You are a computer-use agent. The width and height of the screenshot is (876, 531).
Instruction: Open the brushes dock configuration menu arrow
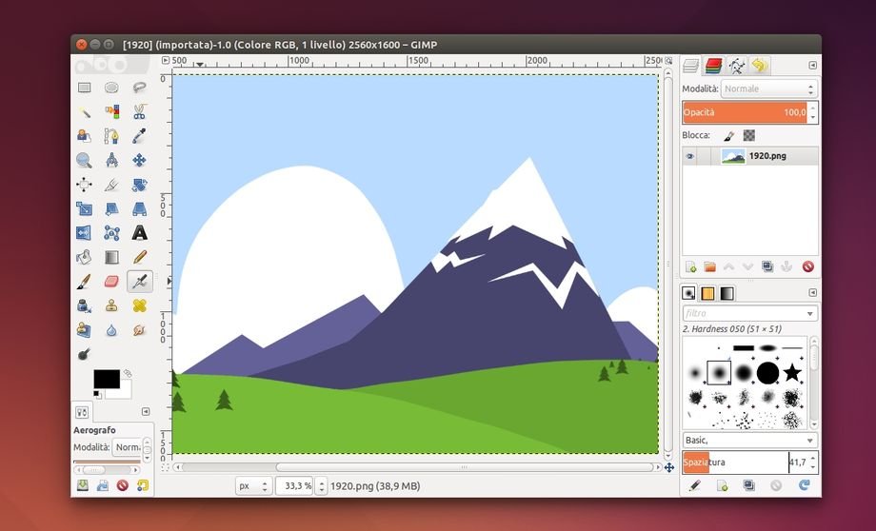pos(812,292)
